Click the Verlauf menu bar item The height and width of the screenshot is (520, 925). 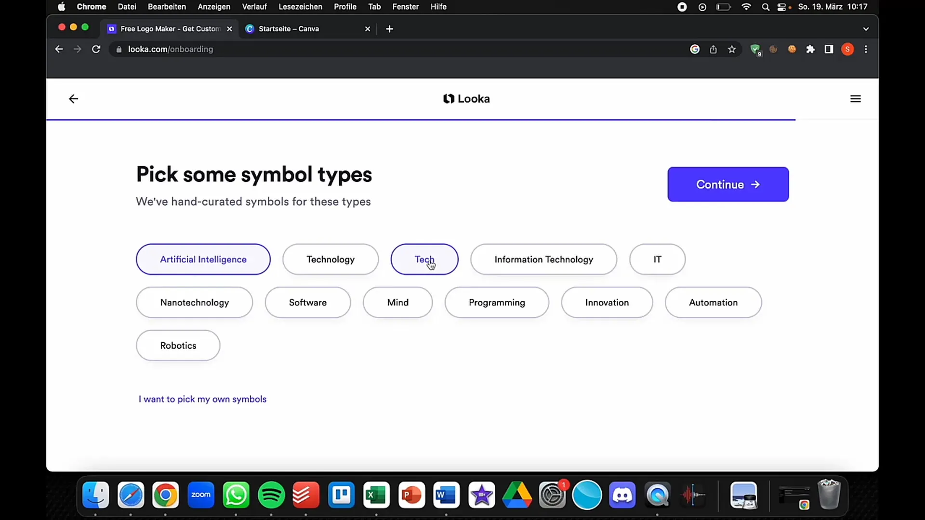[x=254, y=6]
